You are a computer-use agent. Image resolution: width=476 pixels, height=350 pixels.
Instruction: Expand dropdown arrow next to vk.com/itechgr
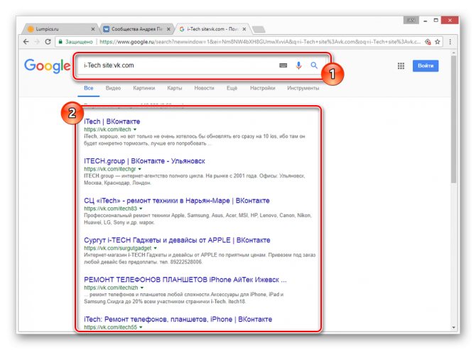140,169
